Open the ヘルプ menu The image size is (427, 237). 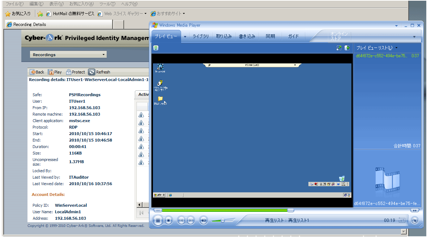pos(129,4)
